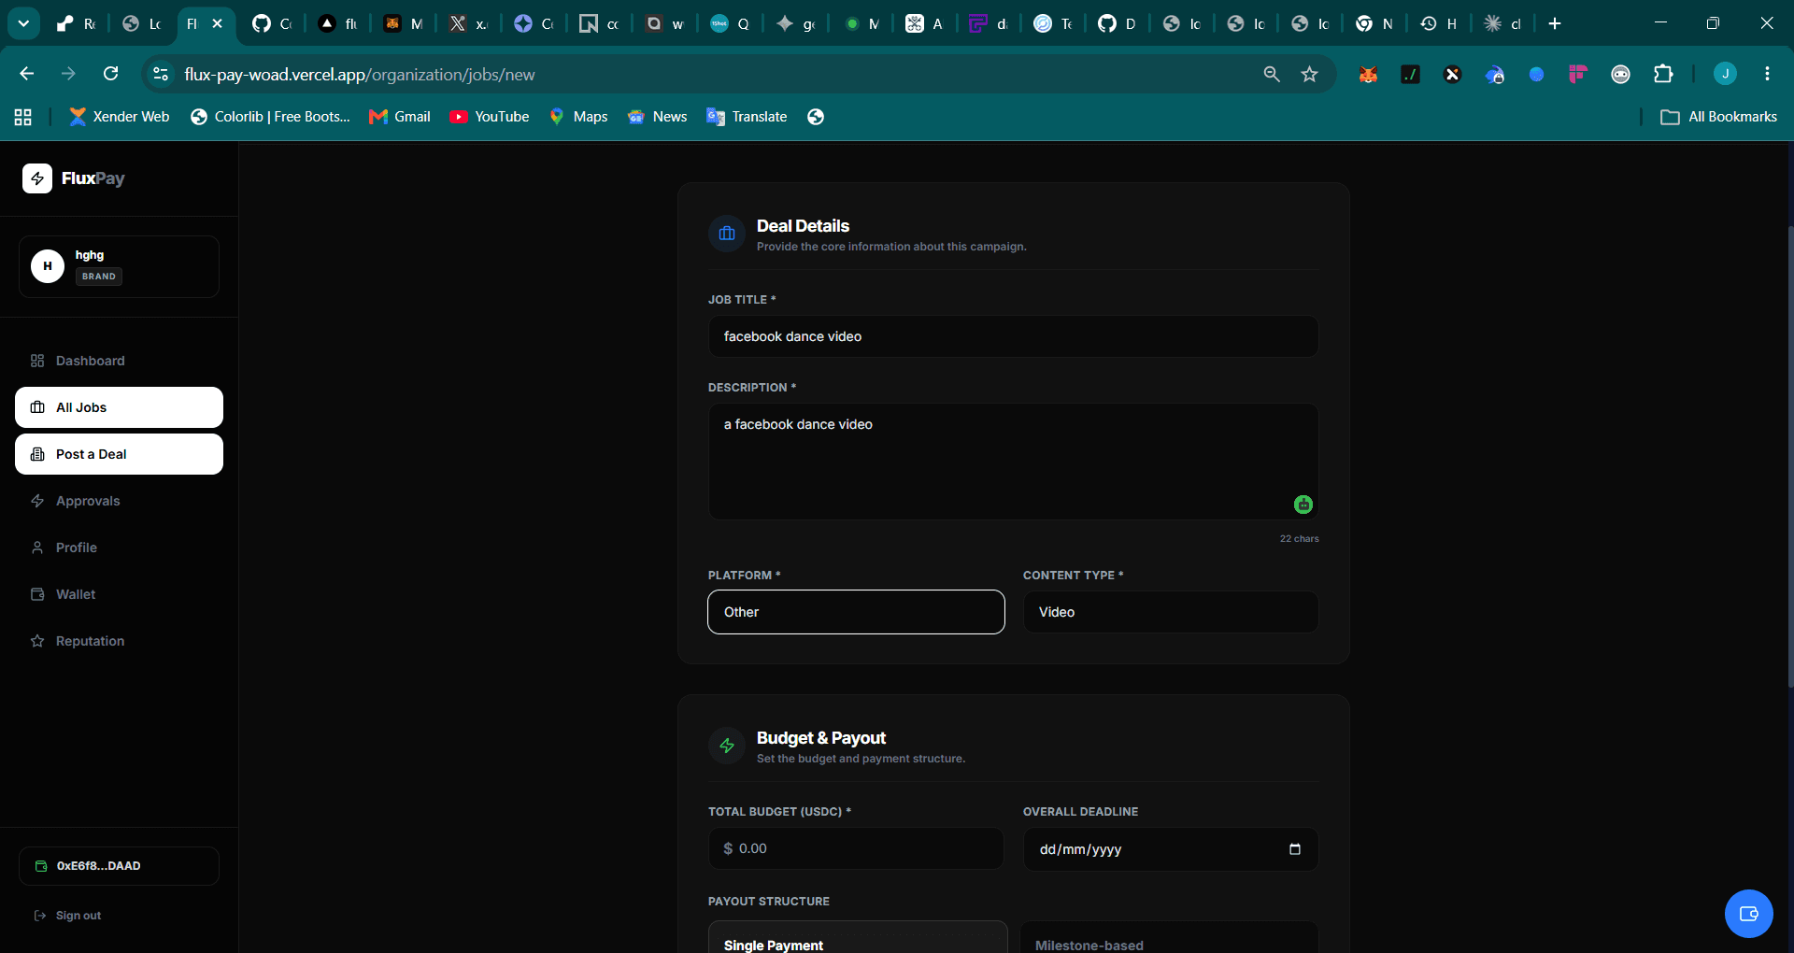Open Chrome three-dot menu
The height and width of the screenshot is (953, 1794).
[x=1767, y=74]
